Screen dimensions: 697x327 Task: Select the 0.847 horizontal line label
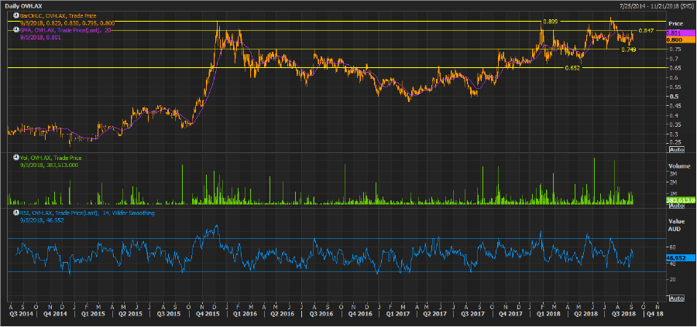click(x=645, y=31)
